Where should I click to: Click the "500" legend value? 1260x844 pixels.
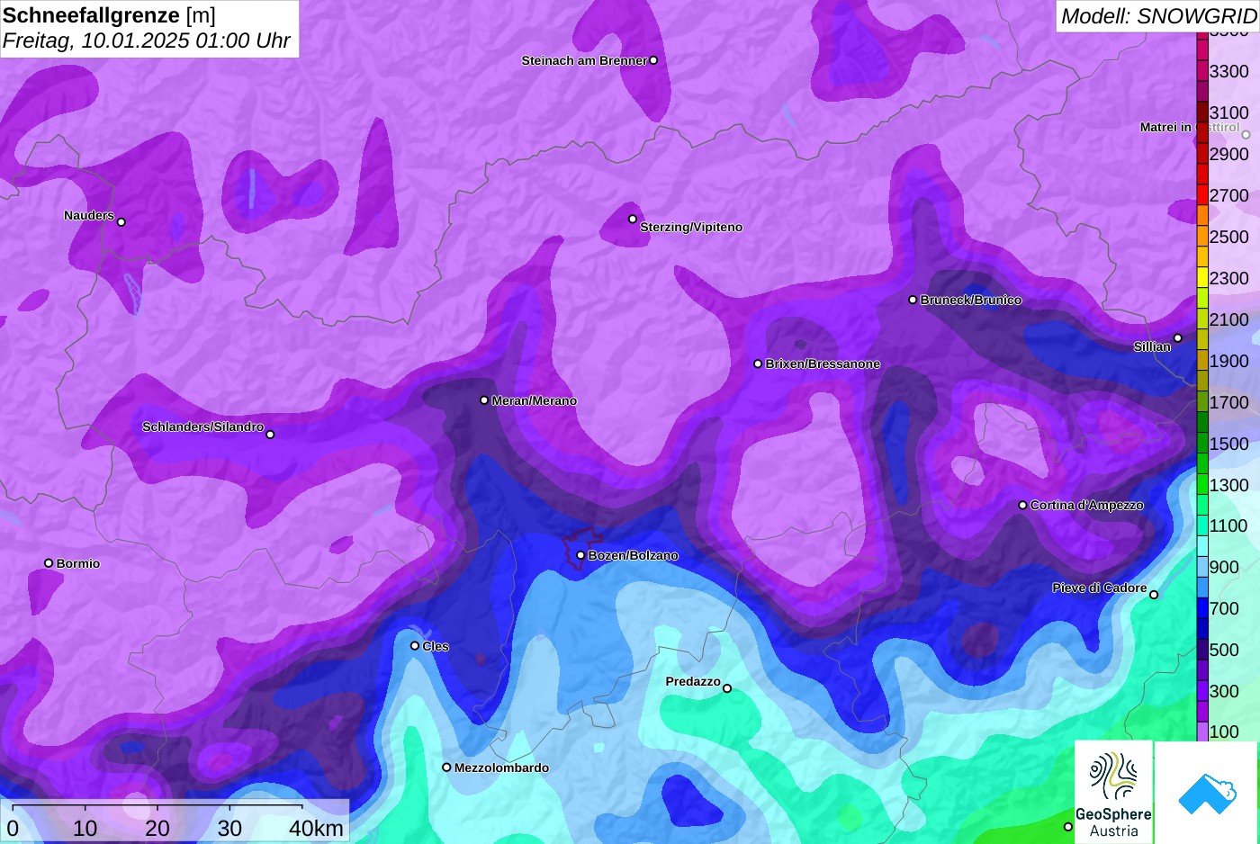point(1225,650)
